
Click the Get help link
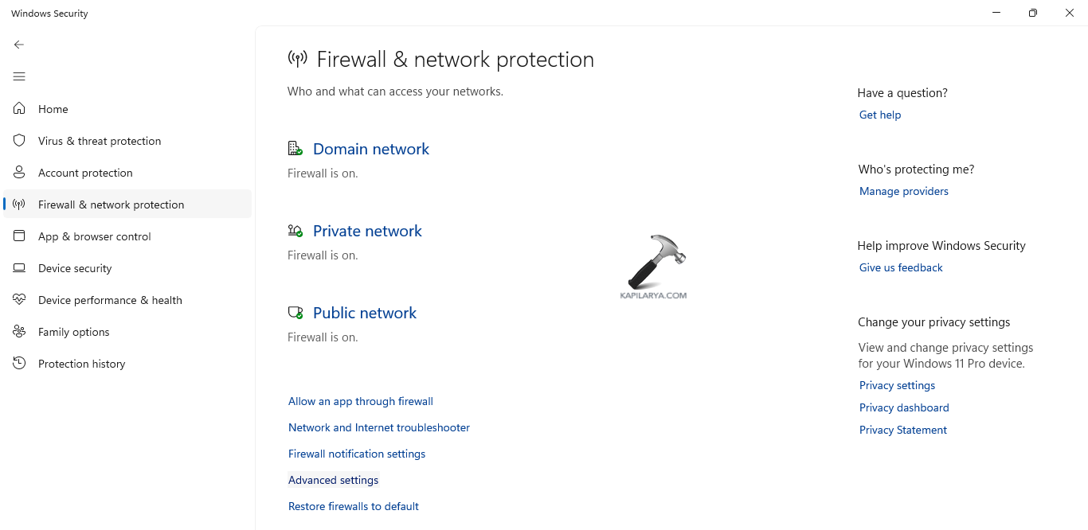(880, 115)
